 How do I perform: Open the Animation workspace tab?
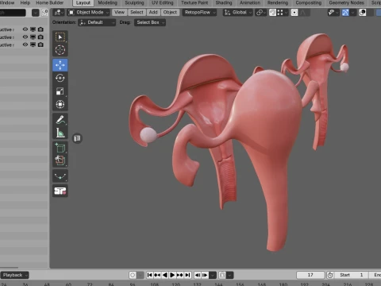250,3
